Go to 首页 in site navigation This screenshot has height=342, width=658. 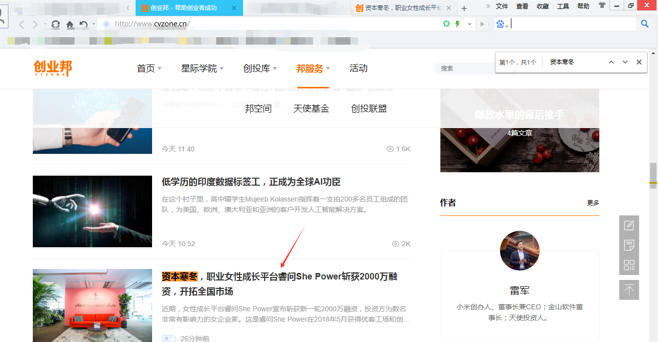tap(146, 68)
